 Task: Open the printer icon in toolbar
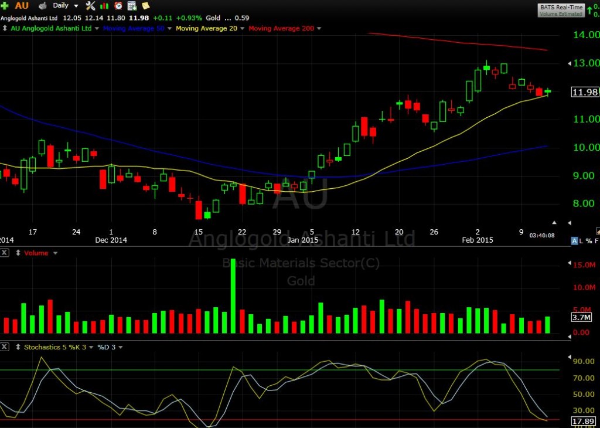tap(42, 6)
